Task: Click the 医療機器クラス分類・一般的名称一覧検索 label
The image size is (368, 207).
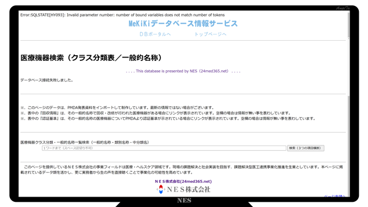Action: 85,142
